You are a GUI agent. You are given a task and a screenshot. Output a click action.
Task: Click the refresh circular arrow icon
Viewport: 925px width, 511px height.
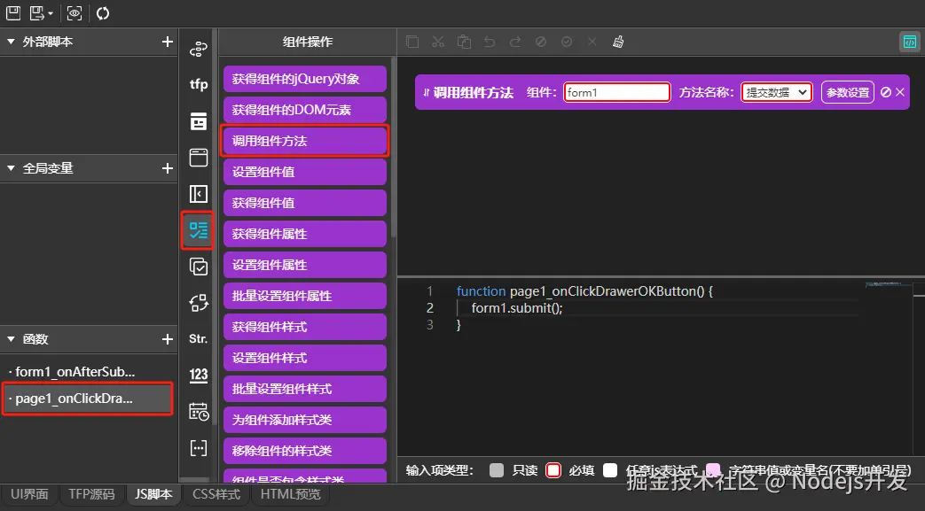pos(103,13)
